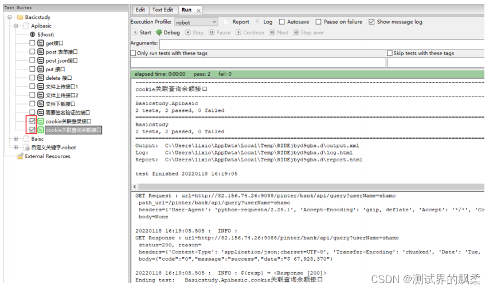The width and height of the screenshot is (489, 290).
Task: Click the post json接口 test icon
Action: [x=41, y=60]
